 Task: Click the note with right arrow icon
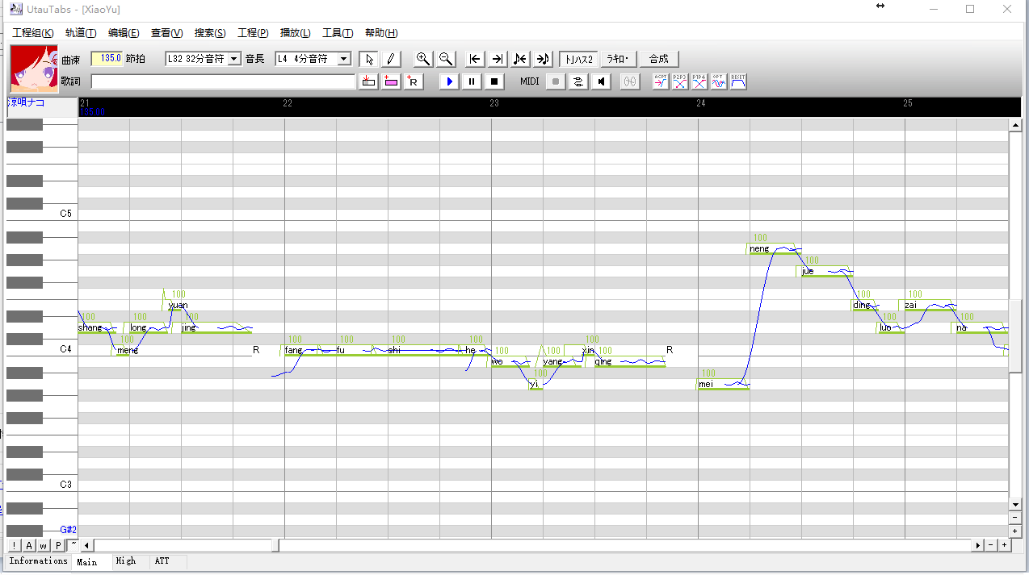click(543, 59)
